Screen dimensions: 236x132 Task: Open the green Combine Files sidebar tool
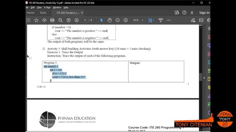(209, 71)
